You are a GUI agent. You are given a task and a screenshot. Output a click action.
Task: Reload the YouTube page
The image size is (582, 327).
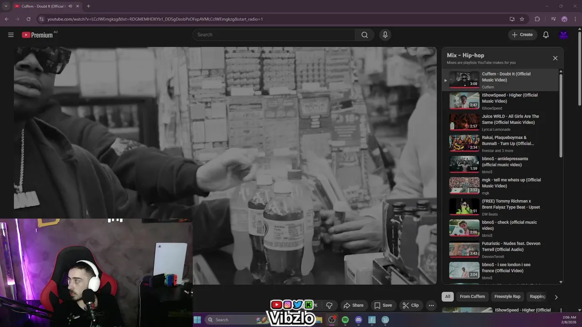(28, 19)
